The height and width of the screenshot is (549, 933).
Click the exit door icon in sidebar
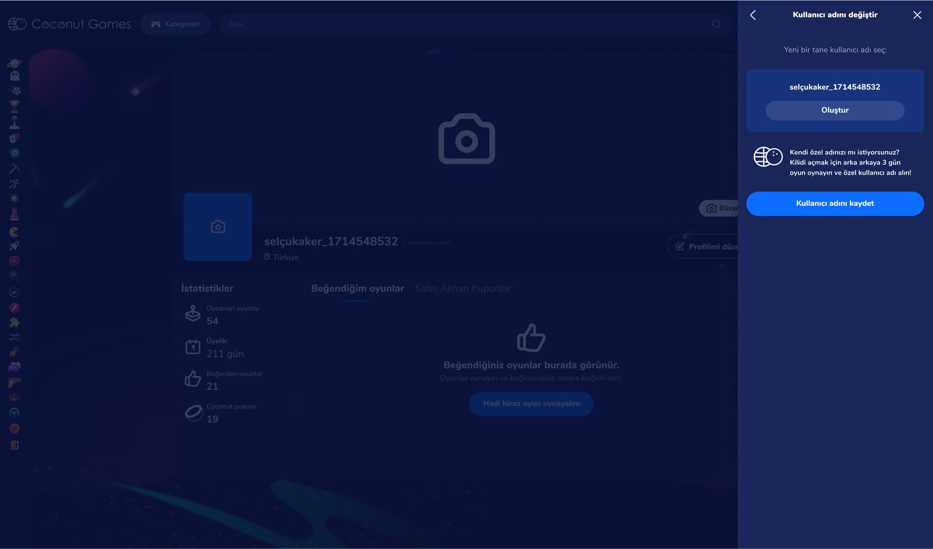coord(15,445)
